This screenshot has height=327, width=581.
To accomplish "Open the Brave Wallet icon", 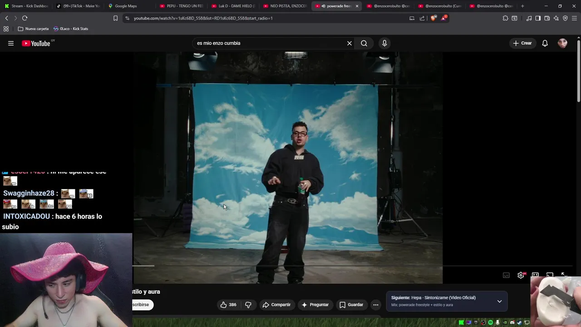I will coord(547,18).
